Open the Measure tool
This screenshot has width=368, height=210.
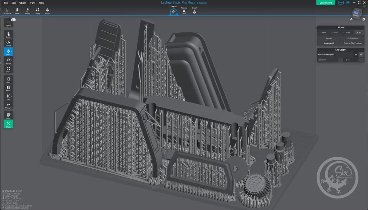pyautogui.click(x=8, y=105)
